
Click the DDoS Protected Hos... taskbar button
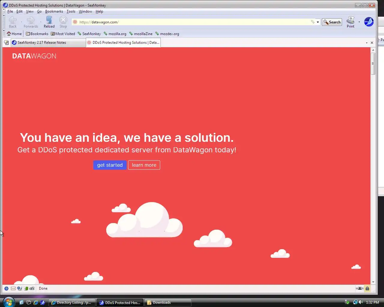[x=120, y=303]
